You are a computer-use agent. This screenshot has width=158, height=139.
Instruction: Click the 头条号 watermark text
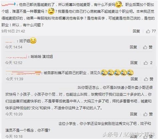(x=110, y=135)
